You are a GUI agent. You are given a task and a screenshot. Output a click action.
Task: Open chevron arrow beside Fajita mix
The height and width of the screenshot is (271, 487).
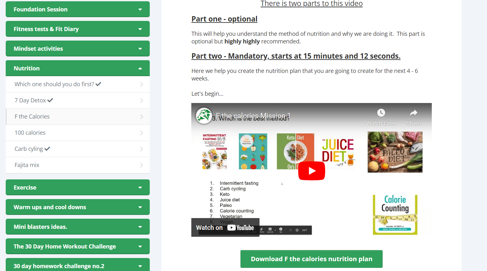point(141,165)
